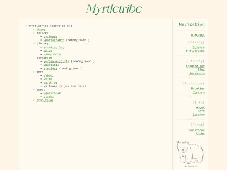Click Links in the sidebar Guest section

click(201, 133)
